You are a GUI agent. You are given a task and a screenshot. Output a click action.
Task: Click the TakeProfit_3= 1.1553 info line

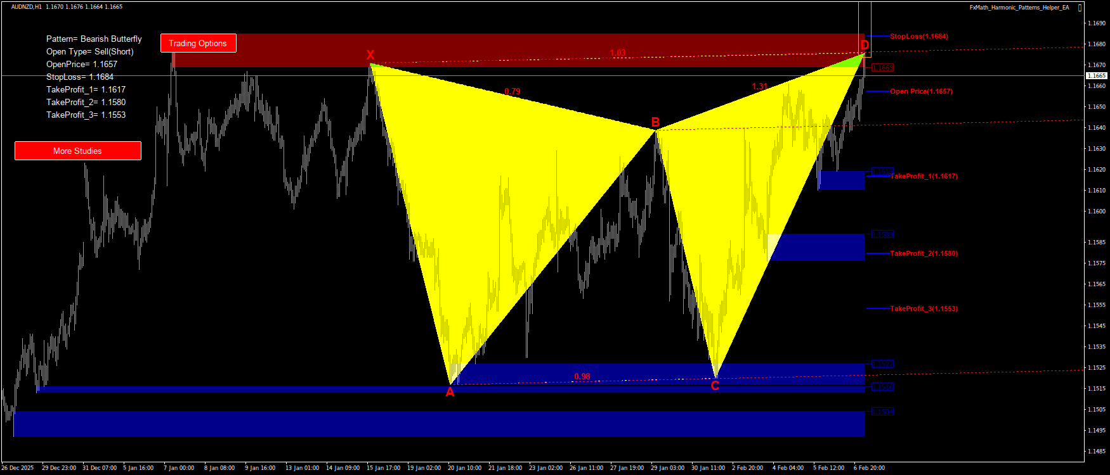pos(86,115)
